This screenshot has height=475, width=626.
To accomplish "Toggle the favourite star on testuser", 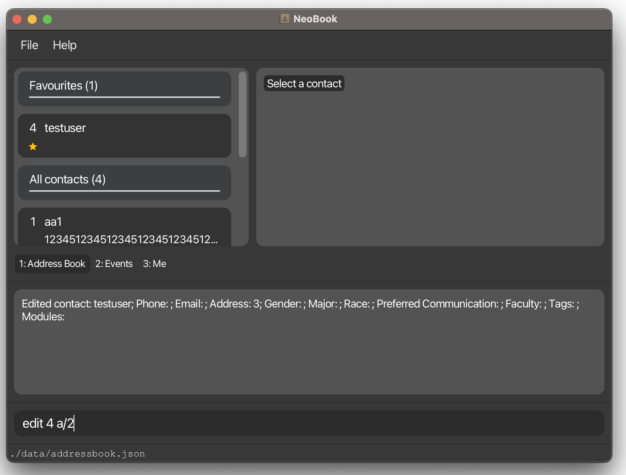I will [33, 147].
